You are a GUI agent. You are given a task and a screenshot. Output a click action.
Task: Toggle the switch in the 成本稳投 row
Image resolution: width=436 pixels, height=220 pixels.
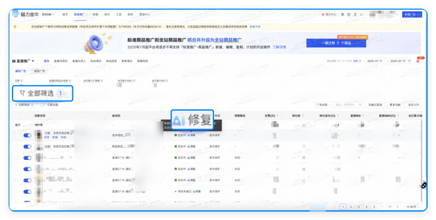pos(27,135)
